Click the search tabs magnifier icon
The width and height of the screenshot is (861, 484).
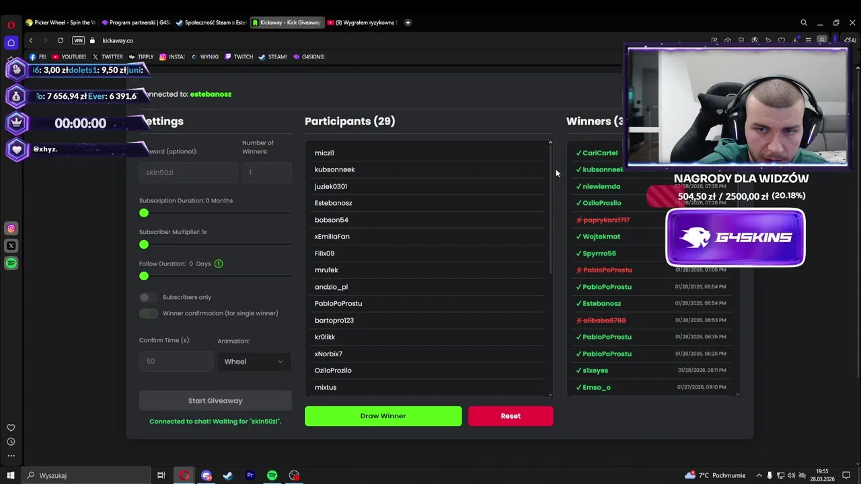pyautogui.click(x=804, y=22)
